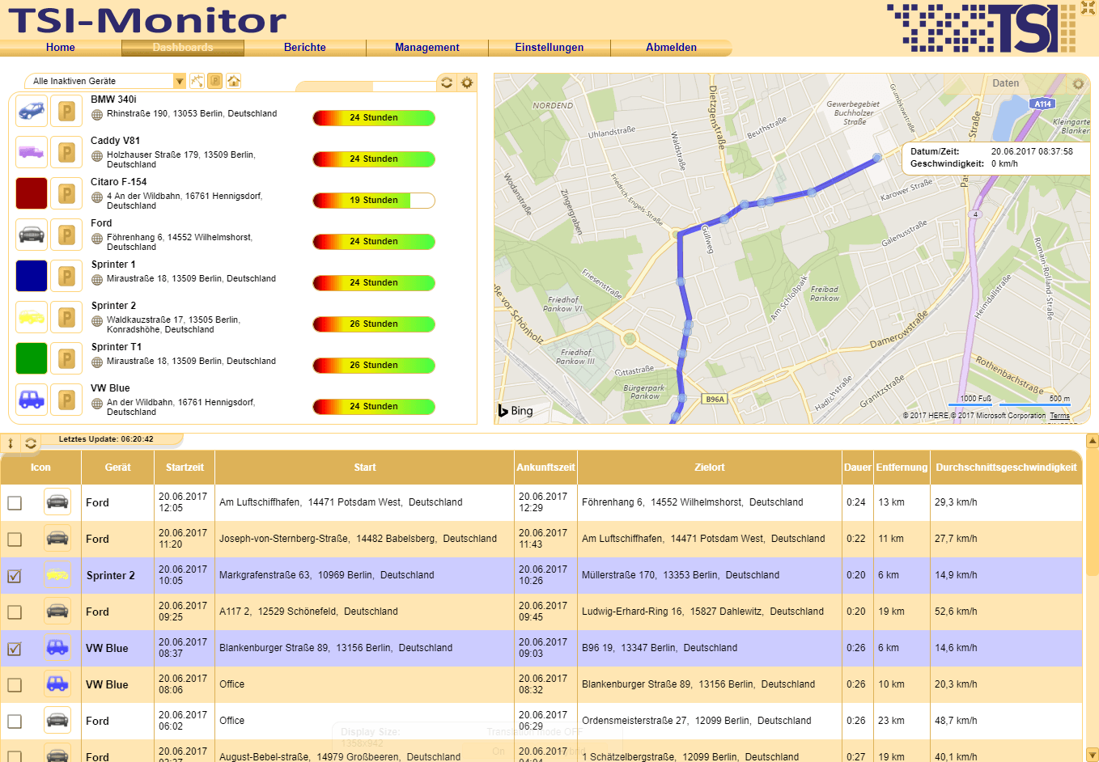Uncheck the VW Blue 08:37 trip checkbox
The width and height of the screenshot is (1099, 762).
click(15, 649)
